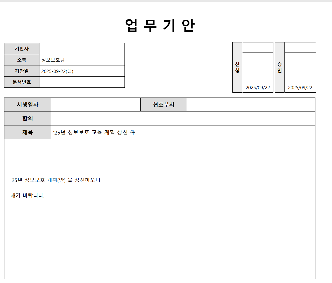Screen dimensions: 332x283
Task: Select the date under the 승인 stamp
Action: [x=300, y=88]
